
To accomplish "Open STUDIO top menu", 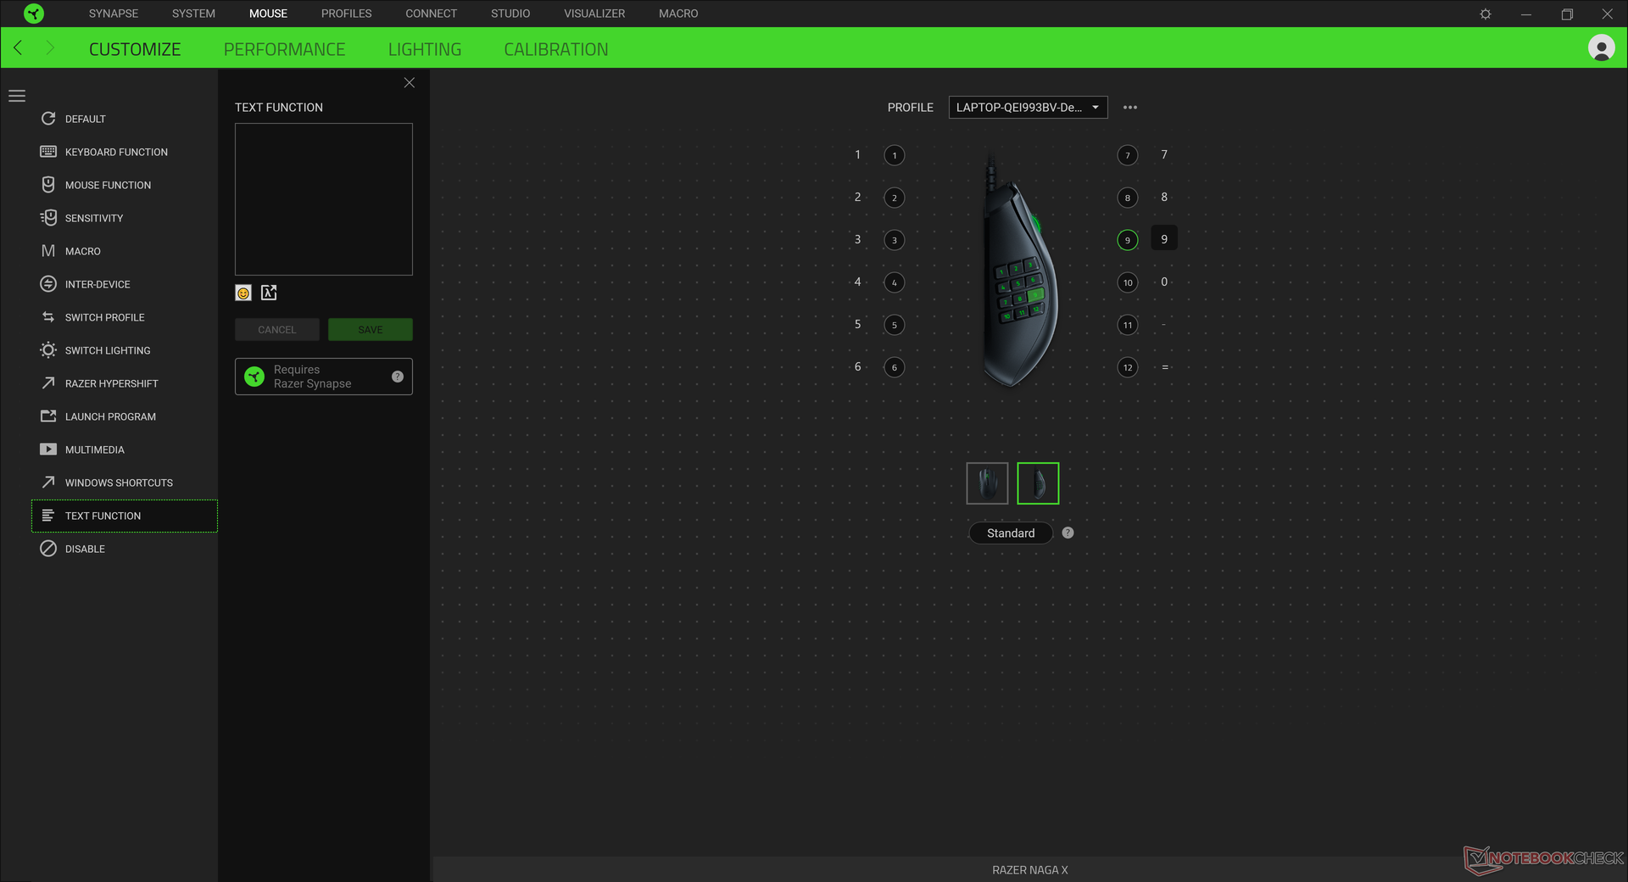I will (x=510, y=14).
